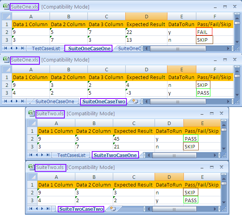Click Expected Result value 22 cell
Image resolution: width=242 pixels, height=215 pixels.
(x=146, y=32)
